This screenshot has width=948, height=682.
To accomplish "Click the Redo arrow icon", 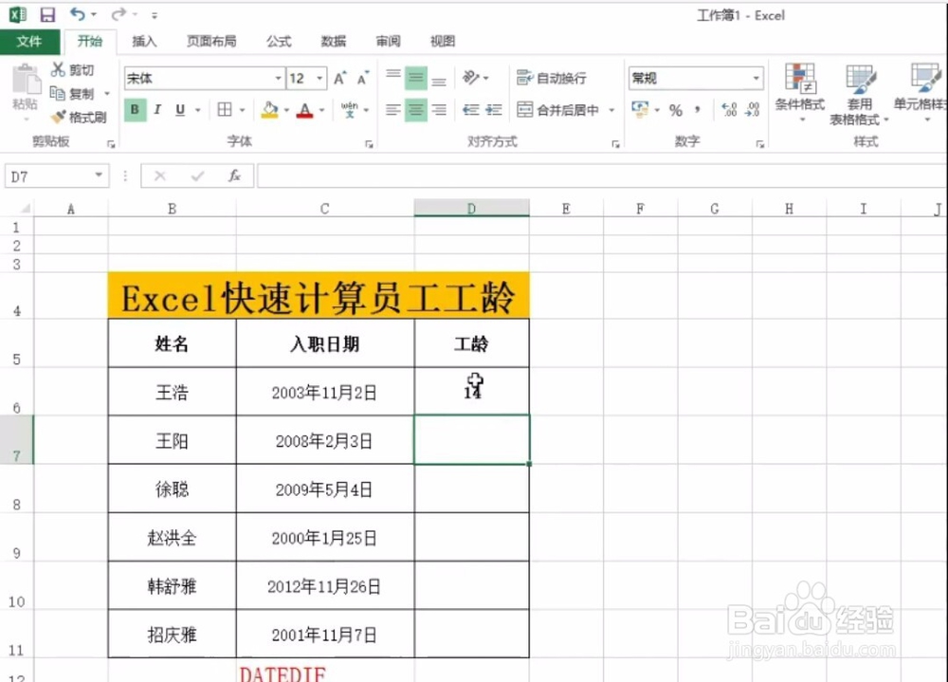I will [119, 14].
